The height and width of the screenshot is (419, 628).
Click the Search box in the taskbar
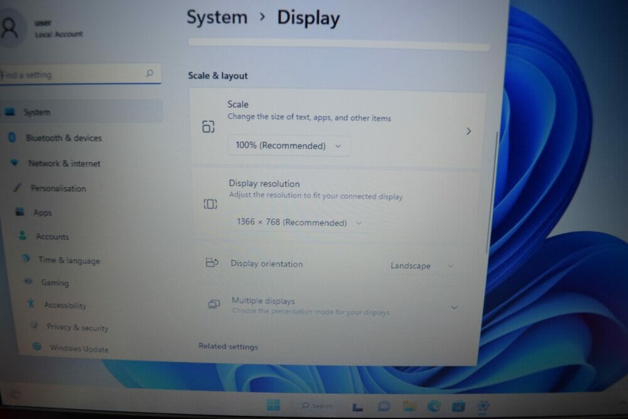(x=317, y=405)
